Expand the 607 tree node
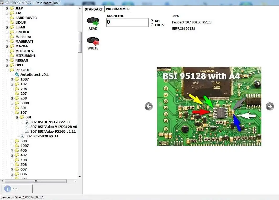279x200 pixels. (12, 169)
